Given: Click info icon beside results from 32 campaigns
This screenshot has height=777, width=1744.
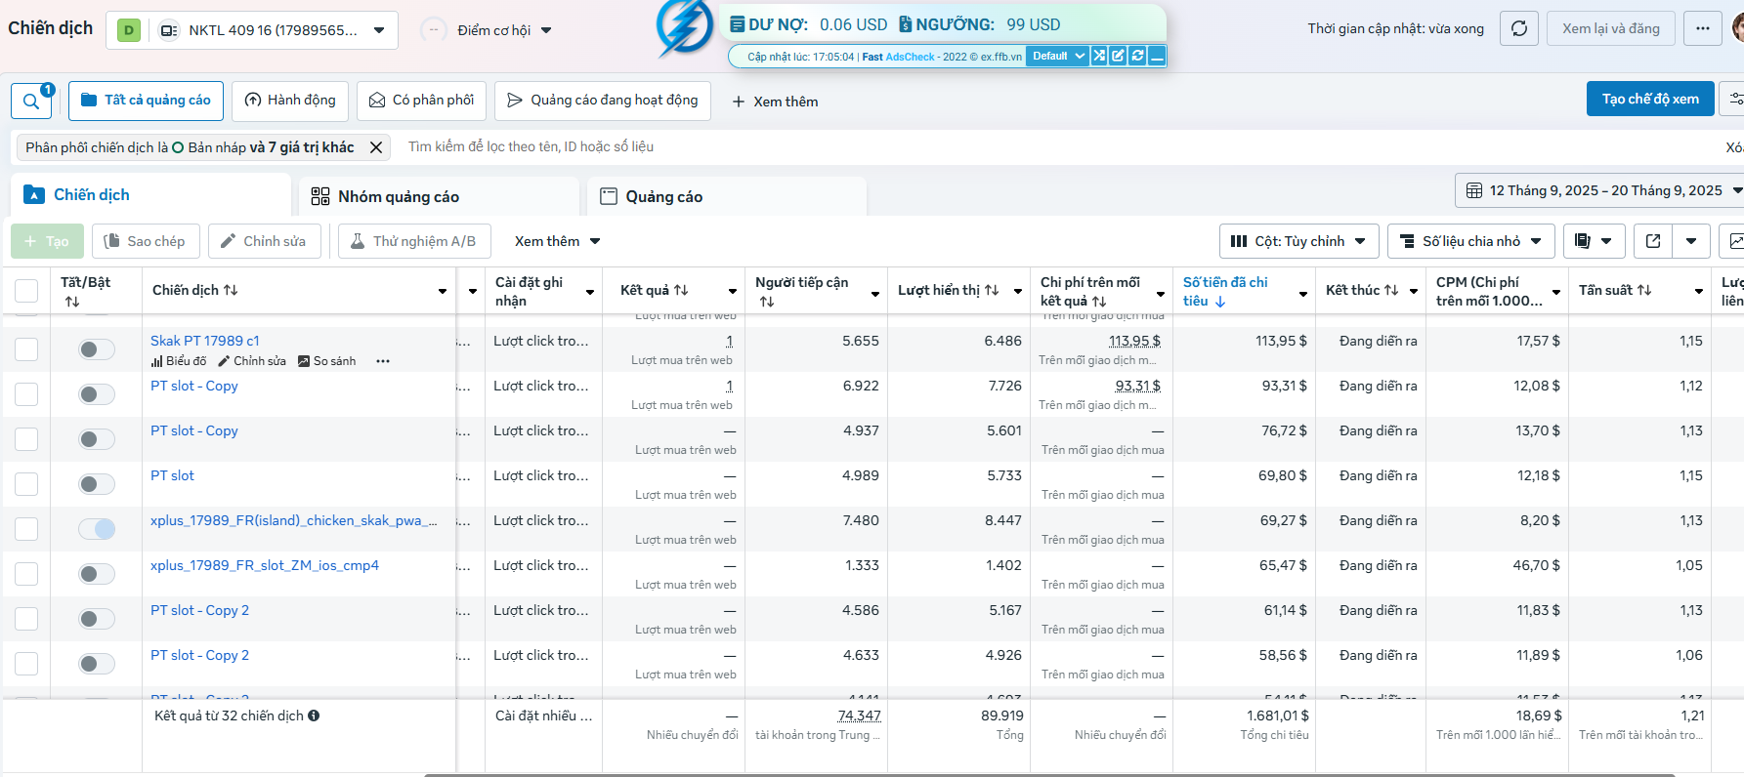Looking at the screenshot, I should pos(314,716).
